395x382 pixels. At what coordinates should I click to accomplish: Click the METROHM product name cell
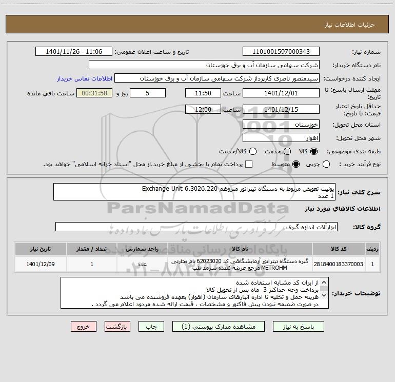pos(240,265)
